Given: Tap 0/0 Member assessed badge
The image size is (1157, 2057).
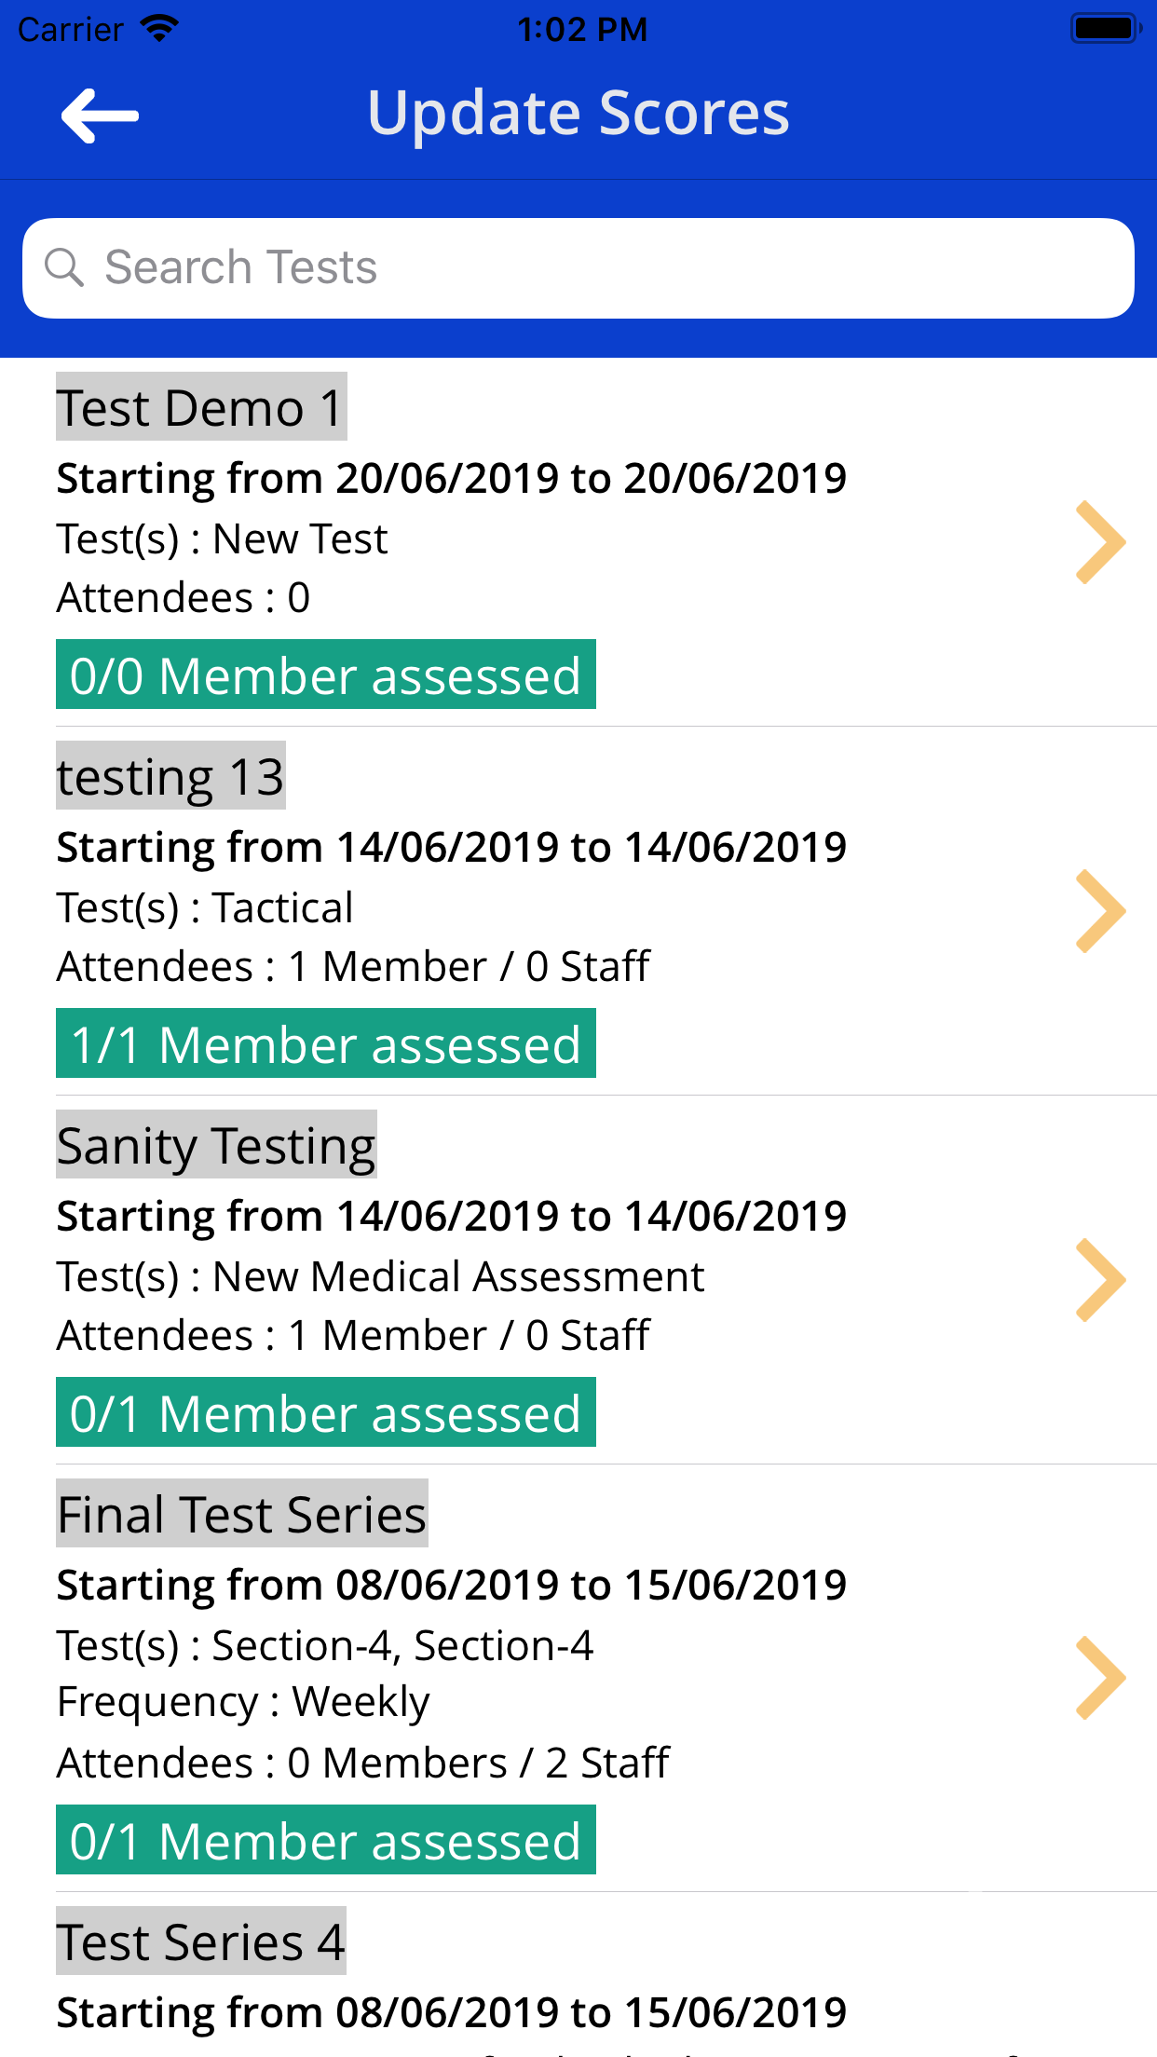Looking at the screenshot, I should [x=326, y=674].
